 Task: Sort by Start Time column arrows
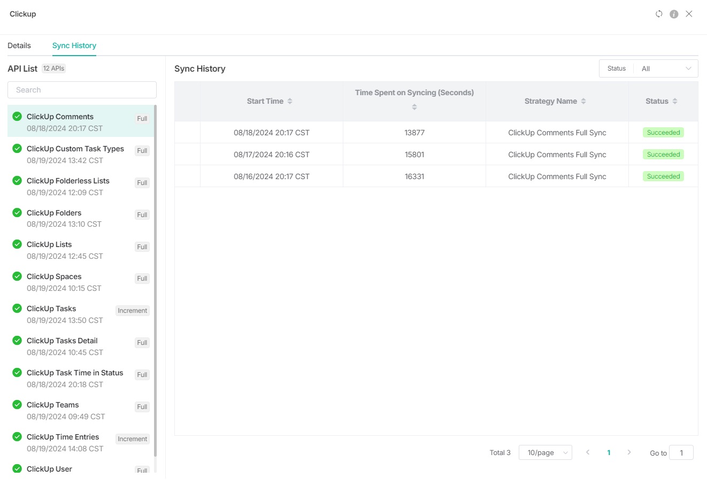(290, 101)
